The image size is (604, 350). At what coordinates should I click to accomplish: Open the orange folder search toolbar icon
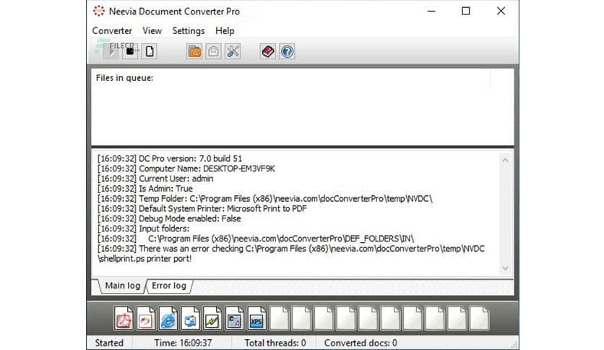coord(194,51)
